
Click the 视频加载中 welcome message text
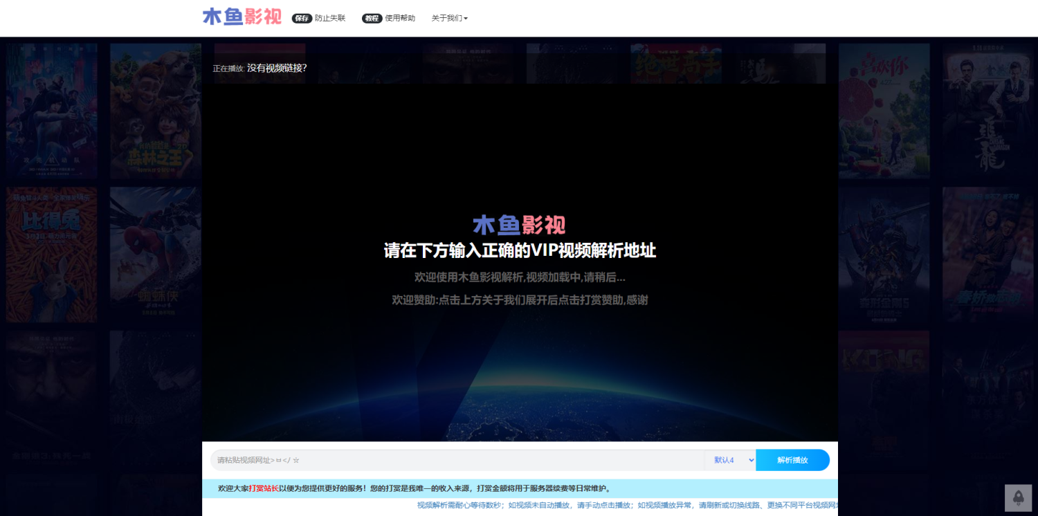point(520,277)
